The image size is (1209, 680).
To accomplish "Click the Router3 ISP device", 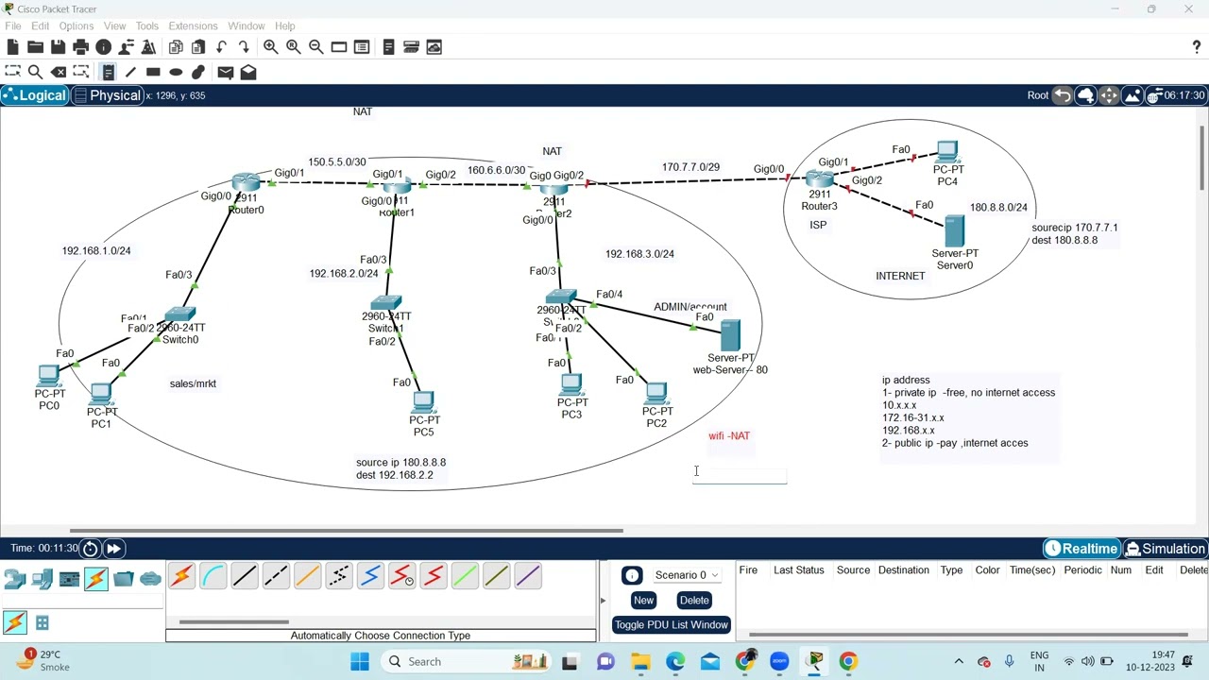I will tap(819, 179).
